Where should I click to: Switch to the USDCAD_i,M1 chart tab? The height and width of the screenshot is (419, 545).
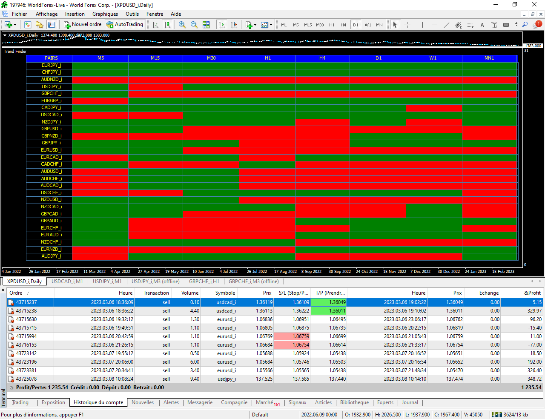coord(67,281)
